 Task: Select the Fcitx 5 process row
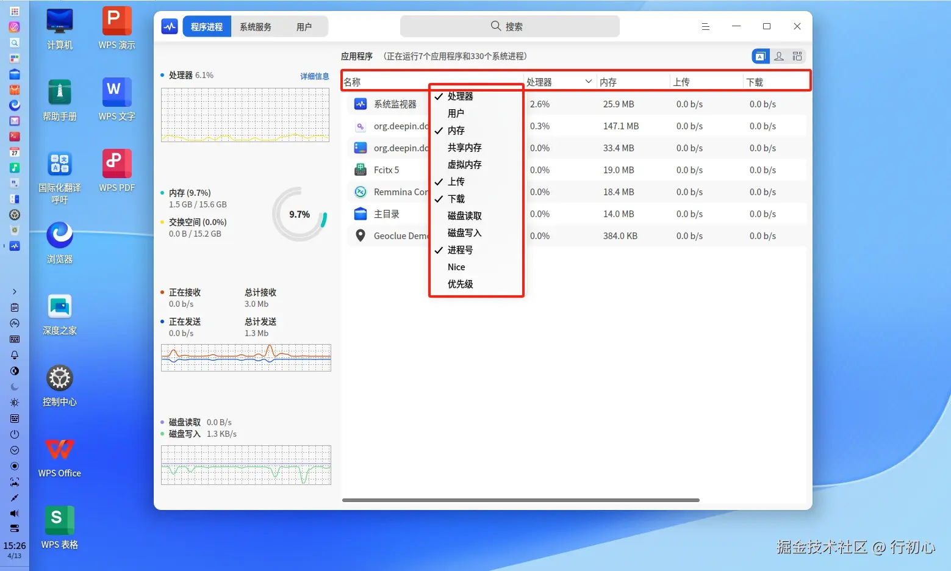(576, 170)
